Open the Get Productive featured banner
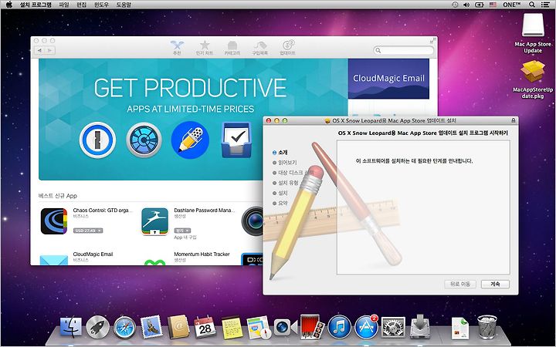The image size is (556, 347). click(x=193, y=120)
